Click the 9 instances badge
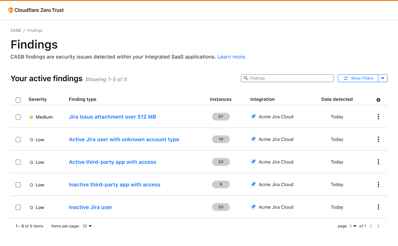The width and height of the screenshot is (398, 246). click(x=221, y=184)
